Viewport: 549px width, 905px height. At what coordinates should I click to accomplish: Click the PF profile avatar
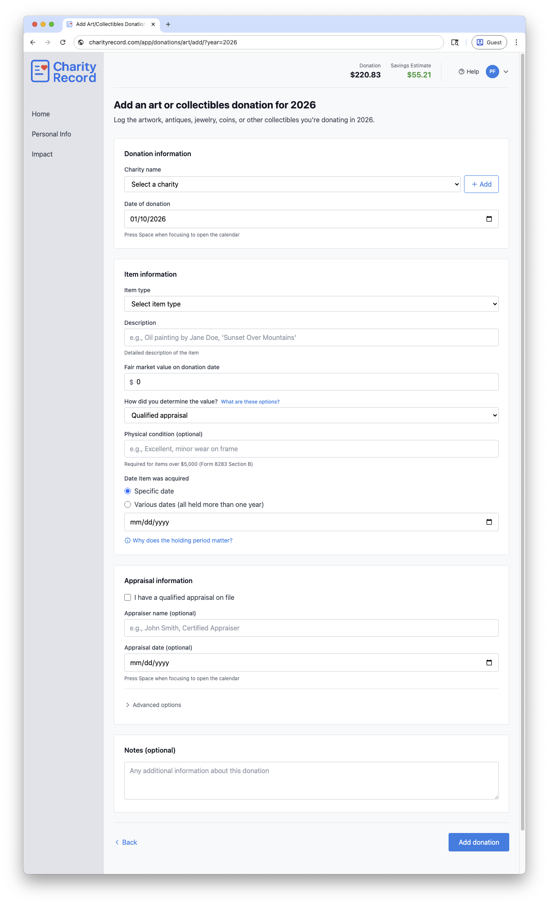pyautogui.click(x=493, y=72)
